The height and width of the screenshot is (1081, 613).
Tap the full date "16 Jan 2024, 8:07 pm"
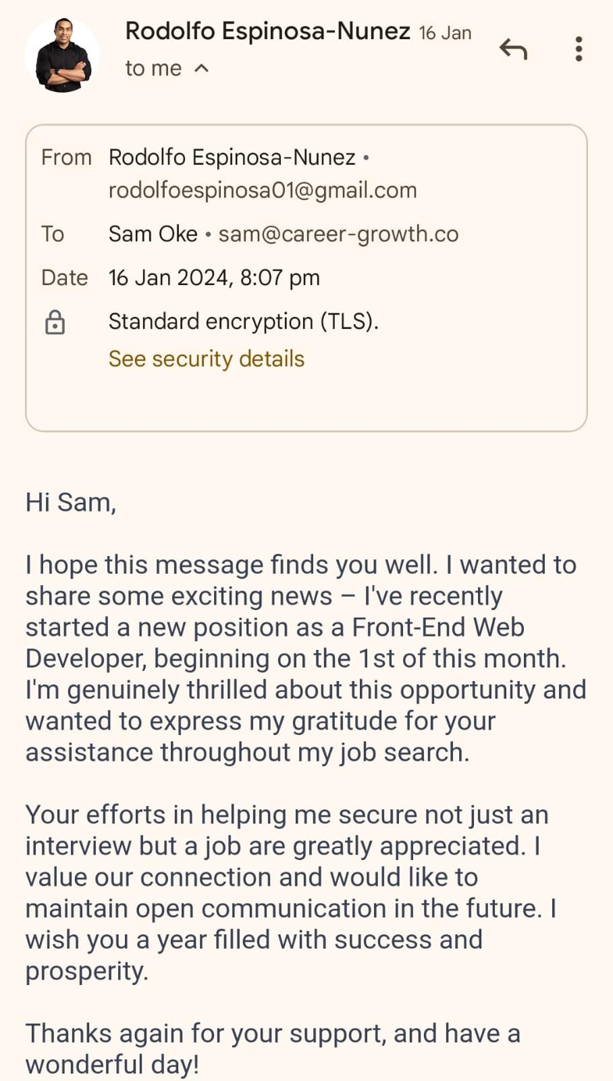[214, 278]
